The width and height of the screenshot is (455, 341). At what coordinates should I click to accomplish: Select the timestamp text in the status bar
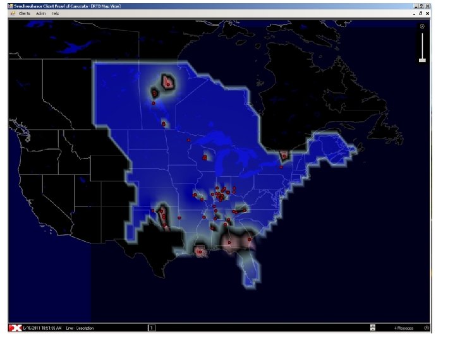(42, 328)
